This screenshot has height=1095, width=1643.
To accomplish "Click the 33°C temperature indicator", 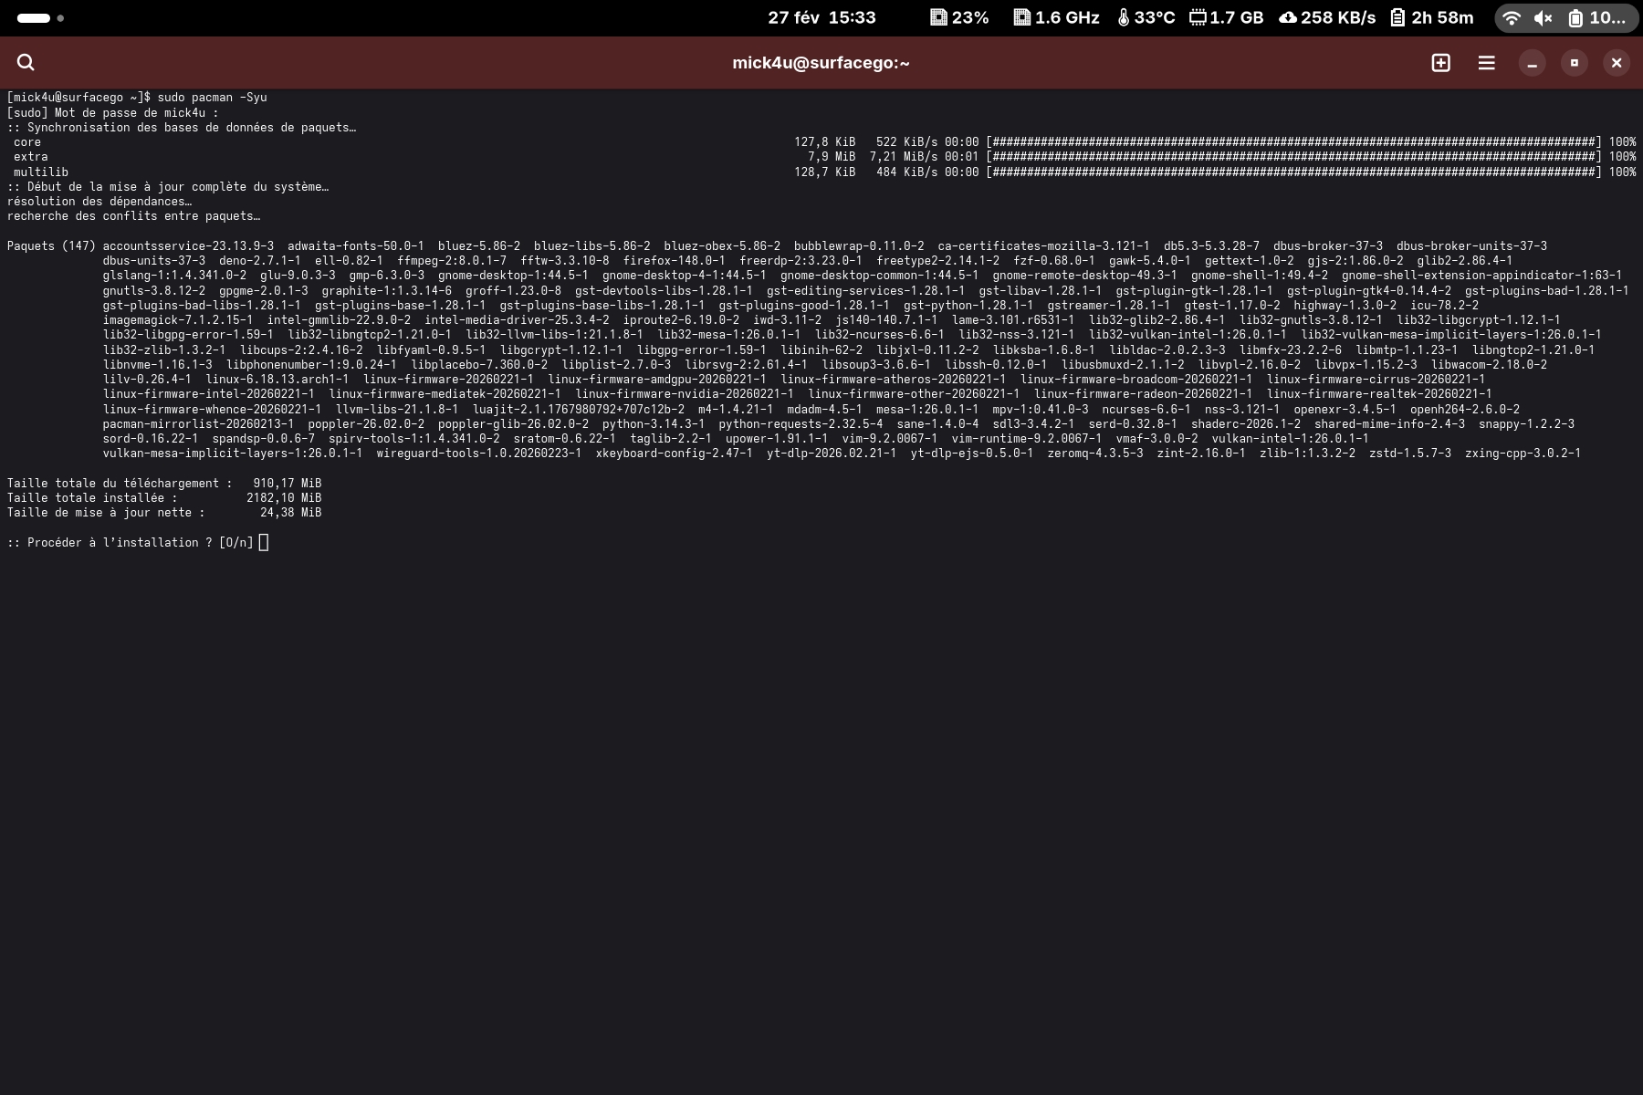I will tap(1146, 17).
